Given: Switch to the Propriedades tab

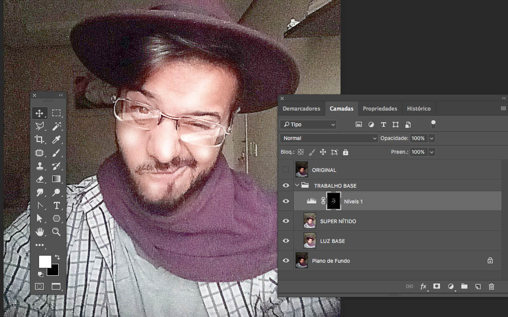Looking at the screenshot, I should click(x=380, y=108).
